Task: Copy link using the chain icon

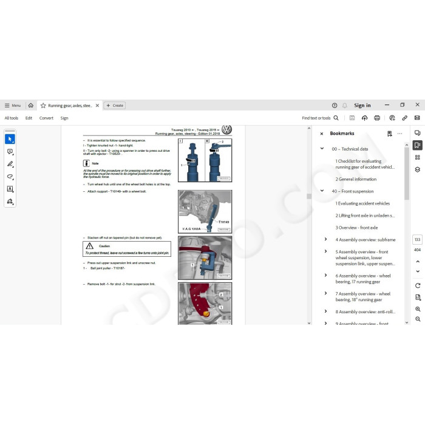Action: pos(405,118)
